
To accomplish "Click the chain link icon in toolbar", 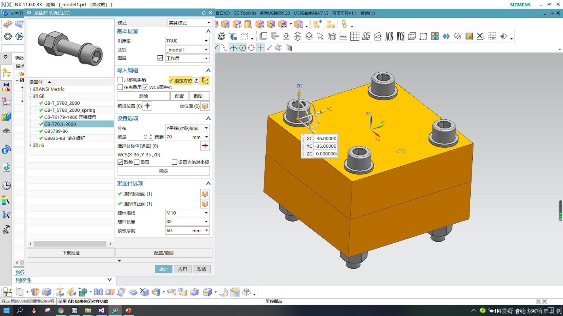I will (344, 24).
